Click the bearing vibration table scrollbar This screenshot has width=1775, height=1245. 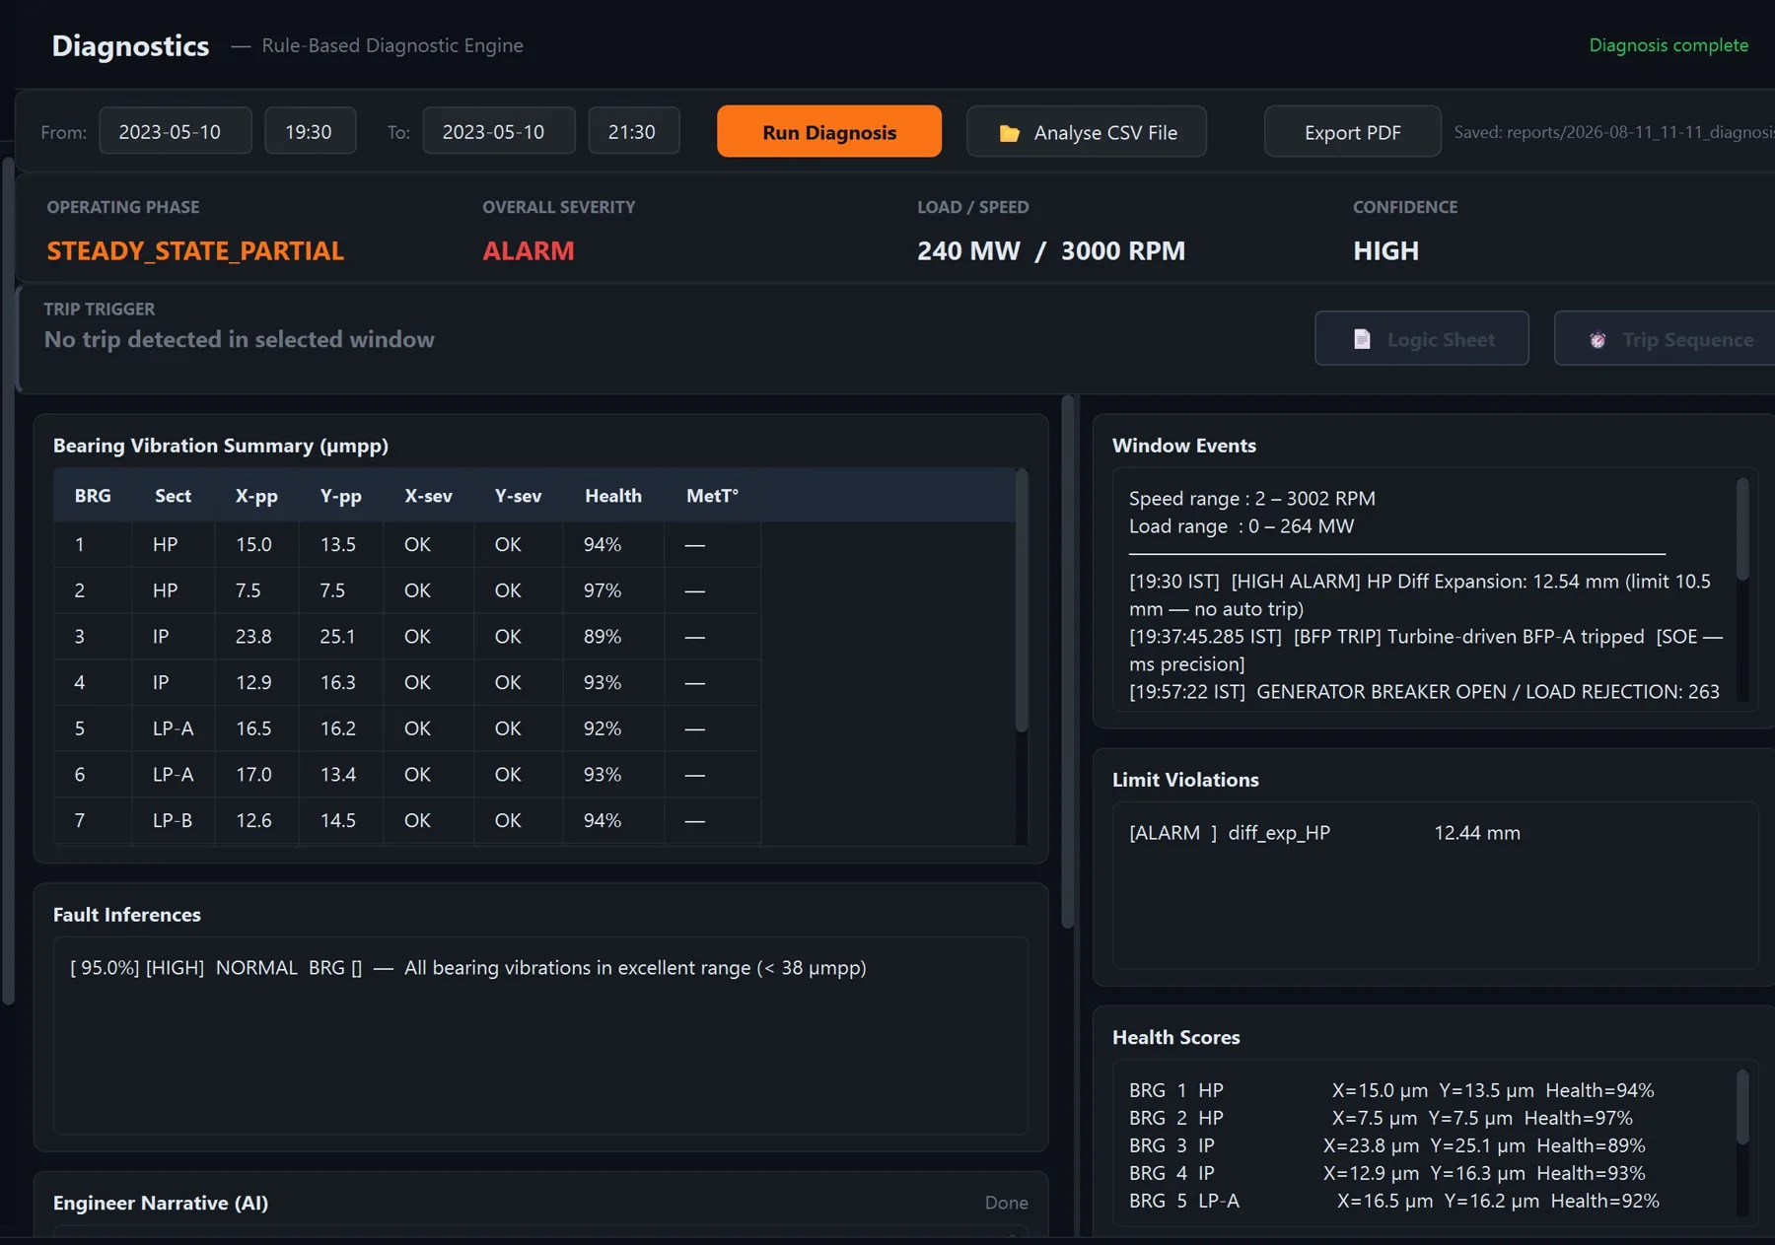[x=1022, y=601]
